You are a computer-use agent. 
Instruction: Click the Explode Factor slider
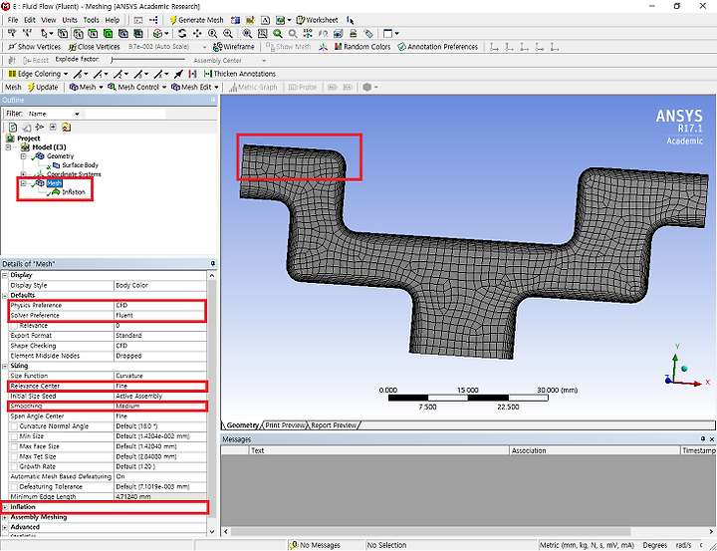(x=149, y=60)
